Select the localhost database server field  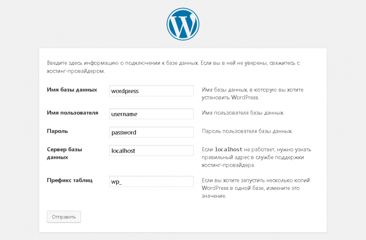pyautogui.click(x=151, y=150)
